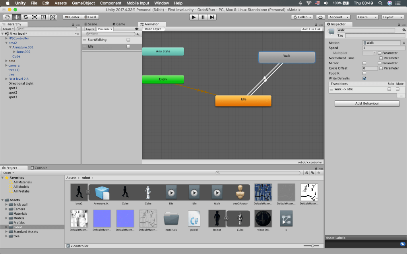Select the Scale tool in toolbar
Image resolution: width=407 pixels, height=254 pixels.
tap(35, 17)
